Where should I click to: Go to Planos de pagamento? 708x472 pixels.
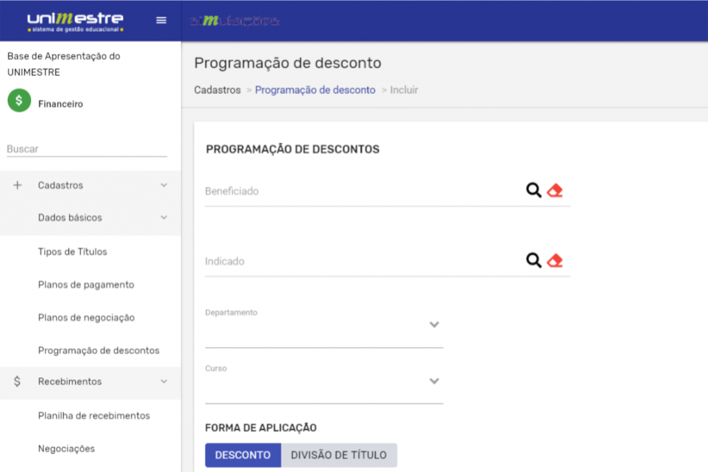86,285
